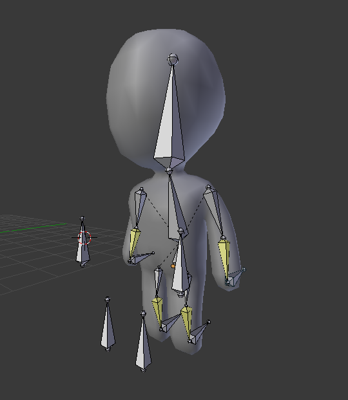Click the red-white 3D cursor ring
The image size is (348, 400).
84,238
